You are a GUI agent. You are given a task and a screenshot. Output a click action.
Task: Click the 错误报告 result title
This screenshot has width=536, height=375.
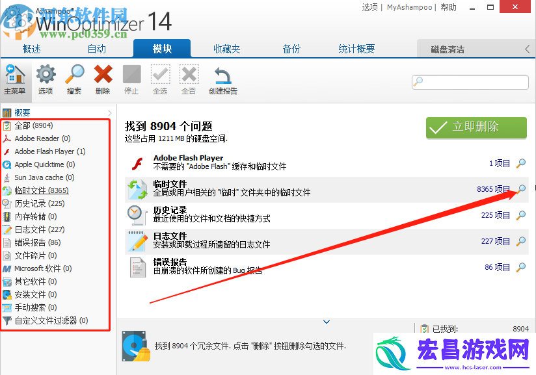coord(170,262)
